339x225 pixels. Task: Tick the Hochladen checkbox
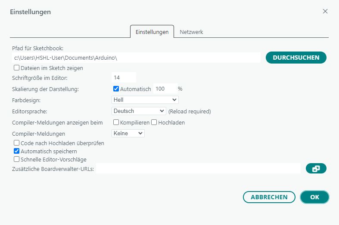click(154, 122)
